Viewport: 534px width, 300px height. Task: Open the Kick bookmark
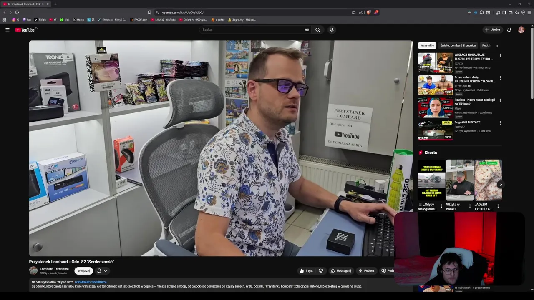(x=65, y=20)
